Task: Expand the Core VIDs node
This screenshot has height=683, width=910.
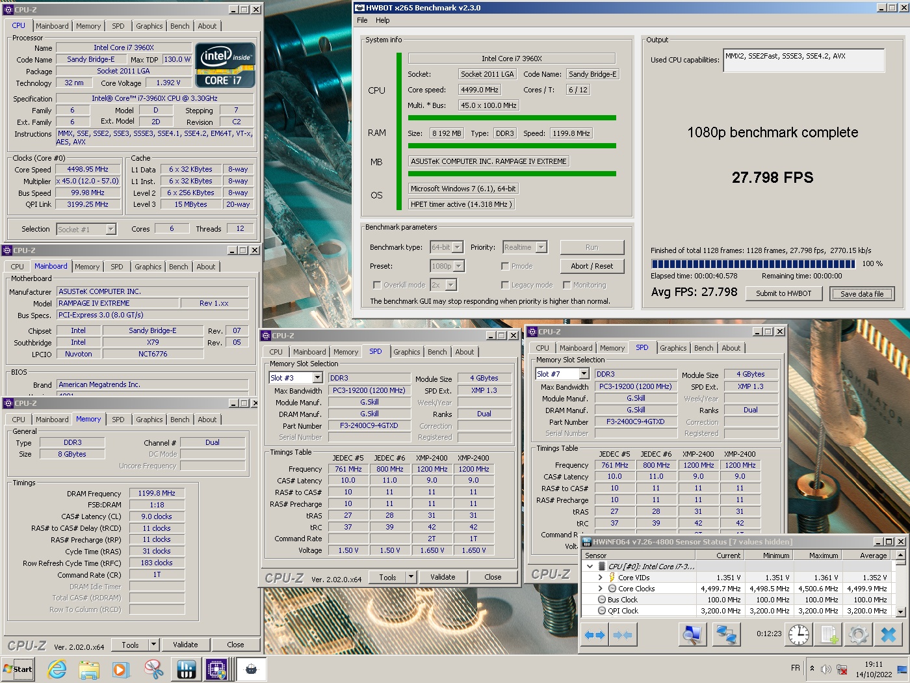Action: click(x=601, y=578)
